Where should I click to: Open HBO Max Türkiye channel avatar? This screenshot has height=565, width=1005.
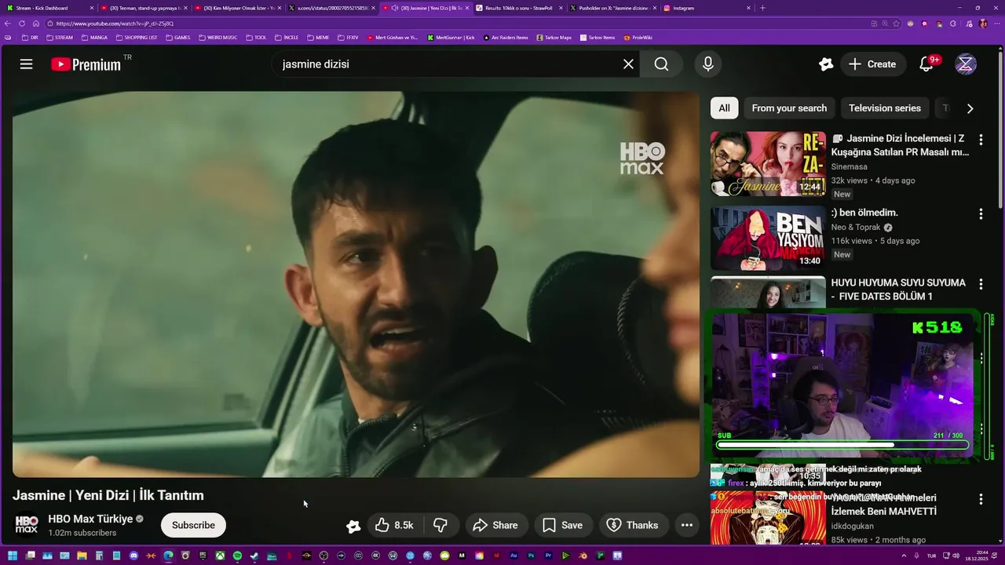[27, 524]
